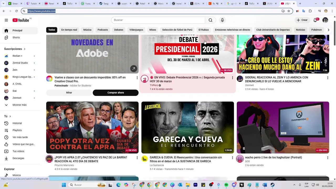Click the page vertical scrollbar

point(334,33)
